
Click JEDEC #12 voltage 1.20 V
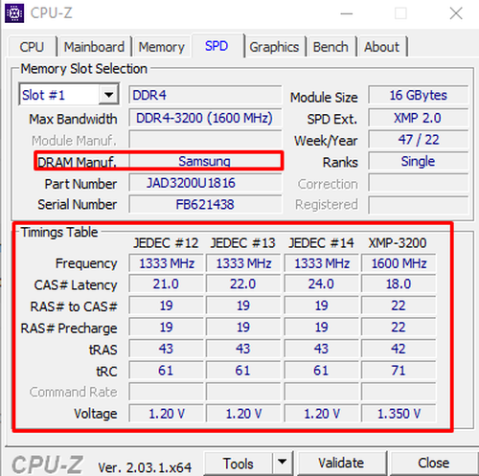166,414
